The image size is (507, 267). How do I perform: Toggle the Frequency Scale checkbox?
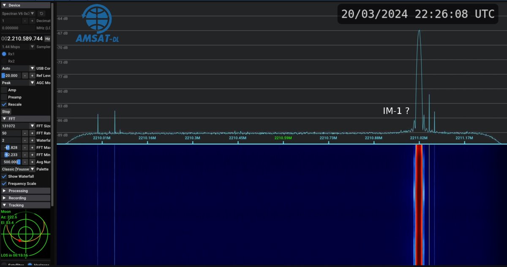click(x=4, y=183)
